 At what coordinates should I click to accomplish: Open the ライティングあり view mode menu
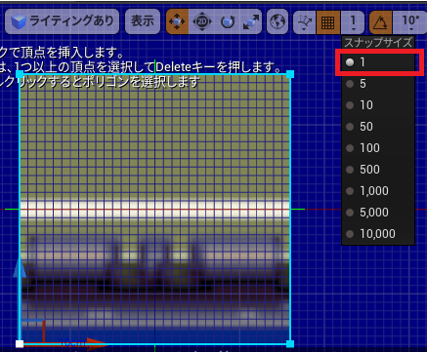[62, 21]
